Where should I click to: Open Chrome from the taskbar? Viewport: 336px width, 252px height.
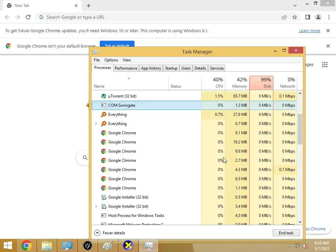tap(26, 245)
